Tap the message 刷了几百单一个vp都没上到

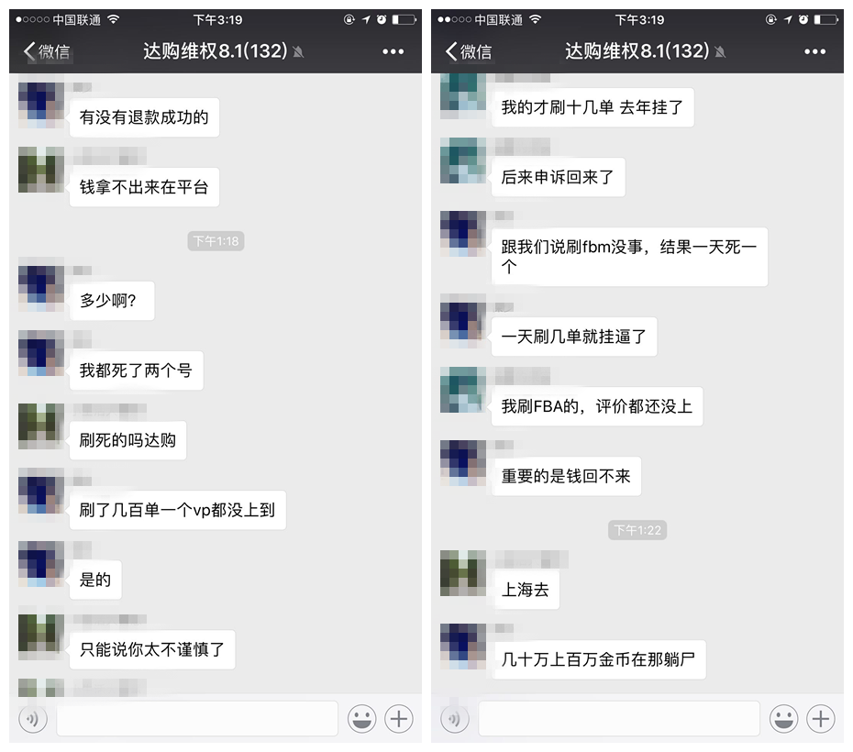pos(177,510)
